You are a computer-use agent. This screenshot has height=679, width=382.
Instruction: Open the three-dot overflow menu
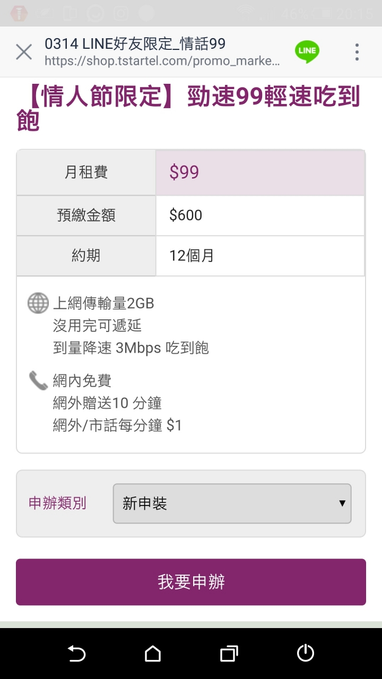(357, 52)
